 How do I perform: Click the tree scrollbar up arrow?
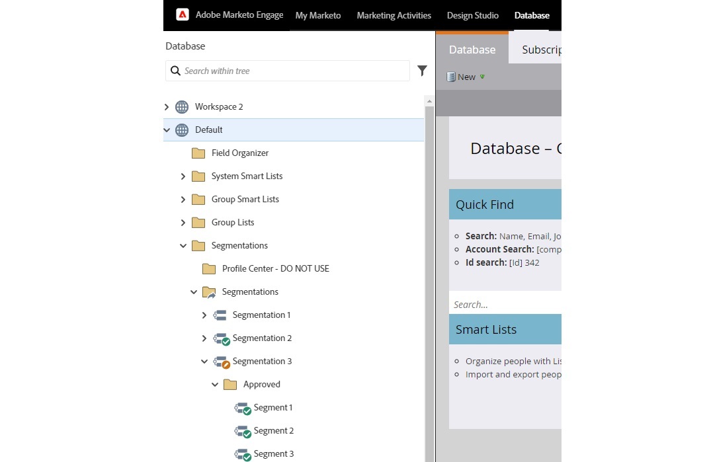click(x=429, y=101)
